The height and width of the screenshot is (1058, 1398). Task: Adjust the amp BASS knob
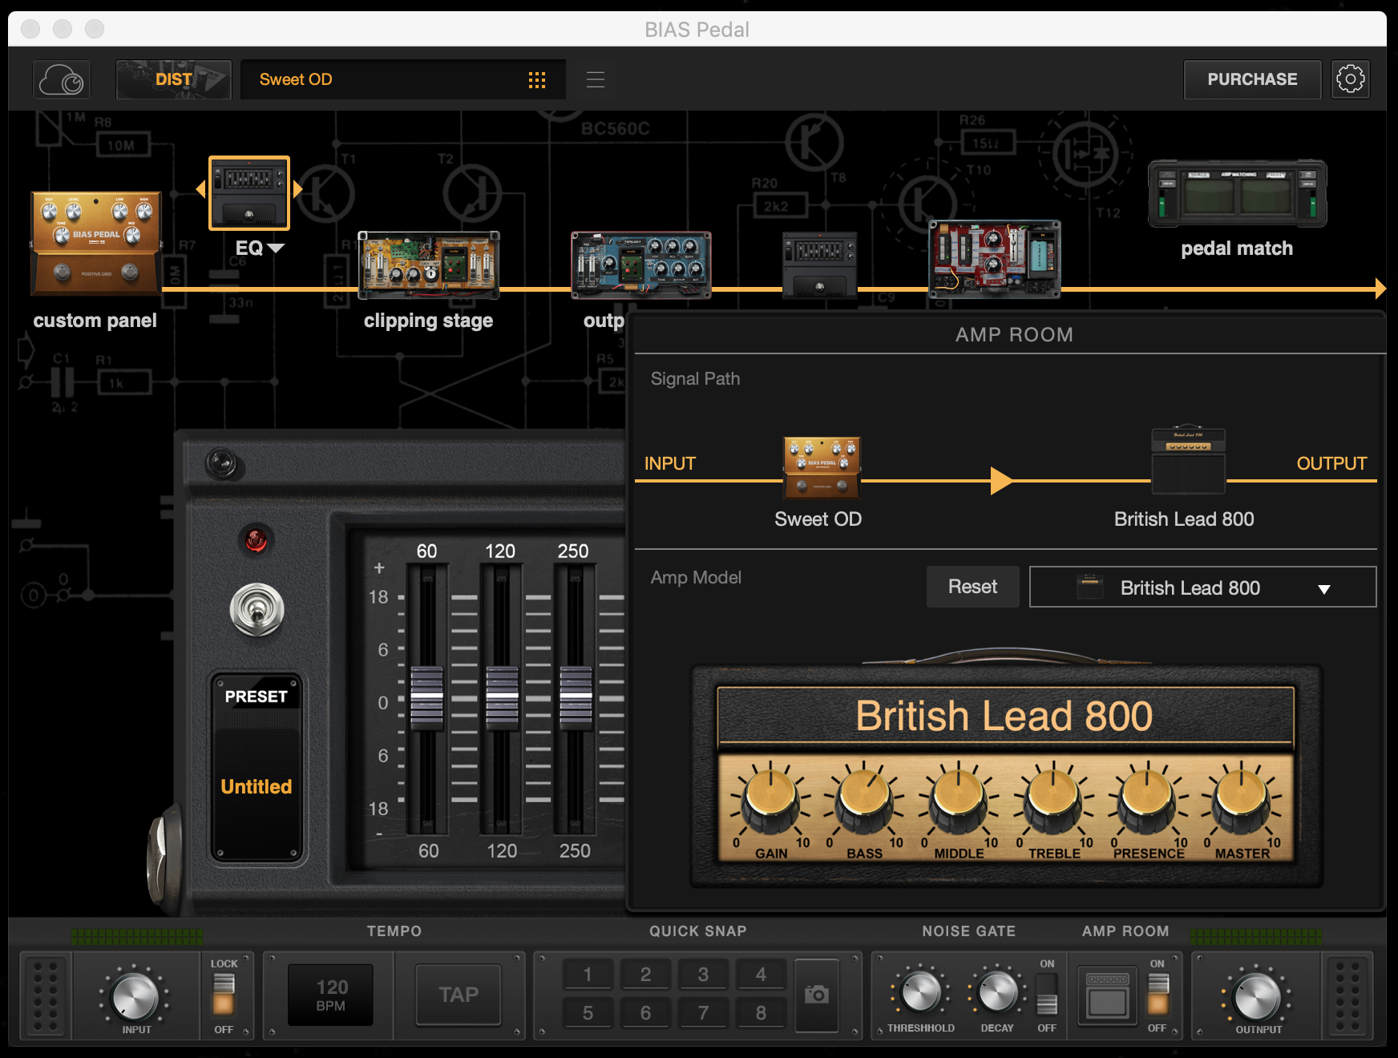(x=864, y=798)
